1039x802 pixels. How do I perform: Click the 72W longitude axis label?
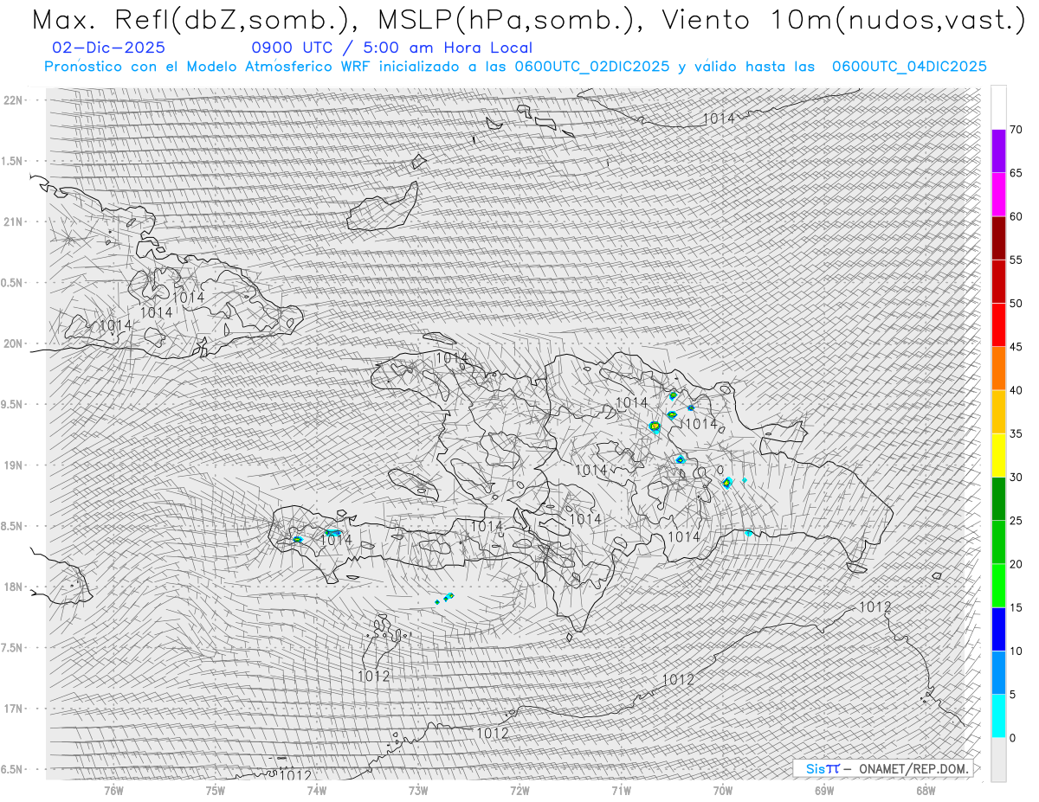519,791
